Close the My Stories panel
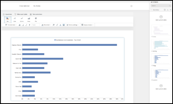Image resolution: width=173 pixels, height=104 pixels. click(x=170, y=2)
